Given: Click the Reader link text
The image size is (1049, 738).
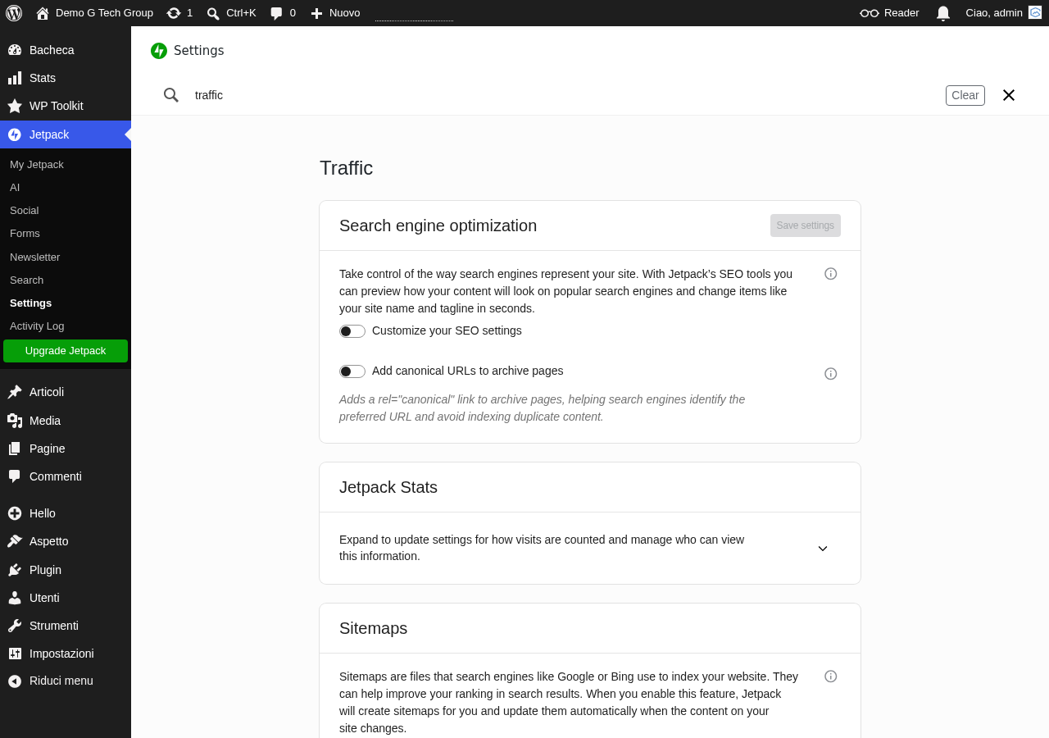Looking at the screenshot, I should tap(901, 13).
